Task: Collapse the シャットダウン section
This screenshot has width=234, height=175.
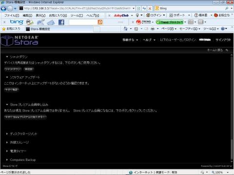Action: coord(7,57)
